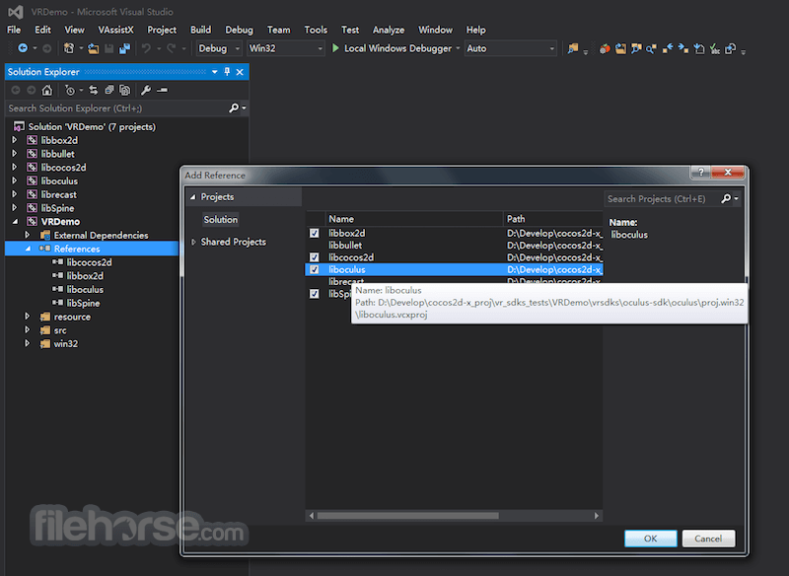Viewport: 789px width, 576px height.
Task: Select Solution category in Add Reference
Action: (x=220, y=220)
